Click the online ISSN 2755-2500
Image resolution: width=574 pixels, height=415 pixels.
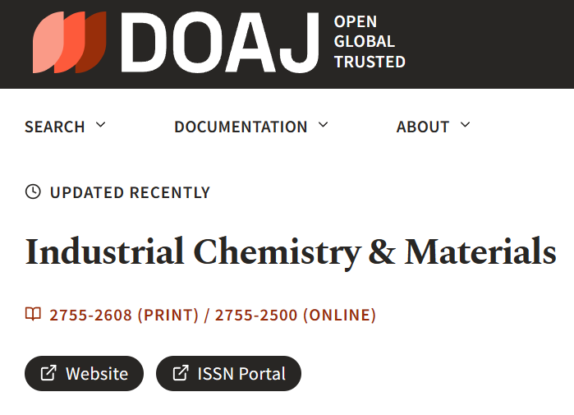295,315
